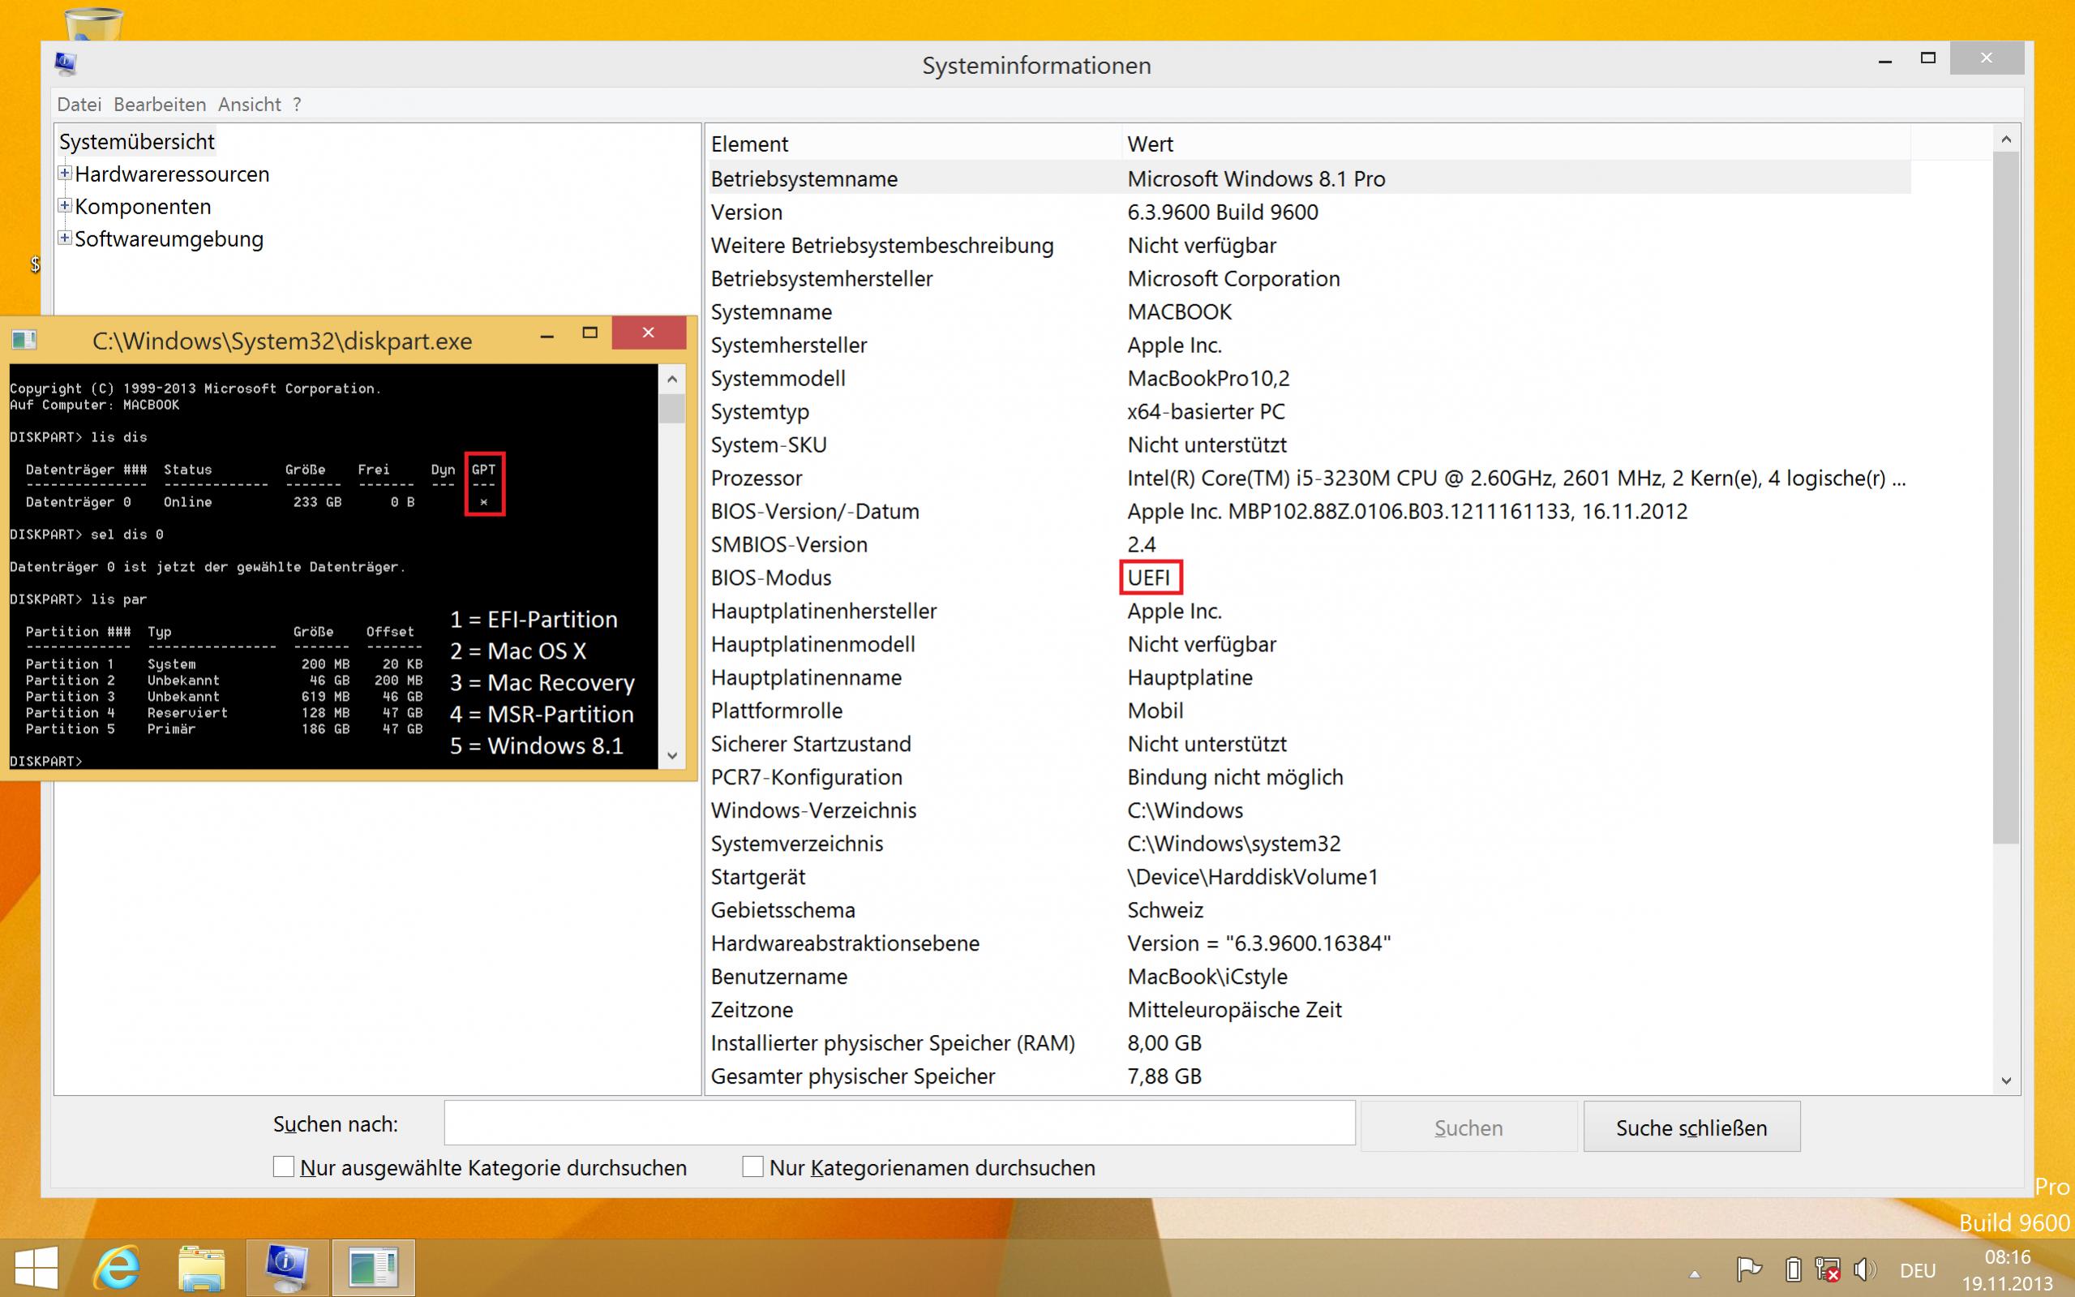
Task: Open Internet Explorer from the taskbar
Action: point(117,1267)
